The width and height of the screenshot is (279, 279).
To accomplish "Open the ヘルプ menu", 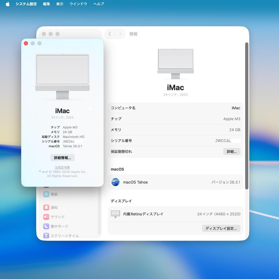I will (99, 4).
